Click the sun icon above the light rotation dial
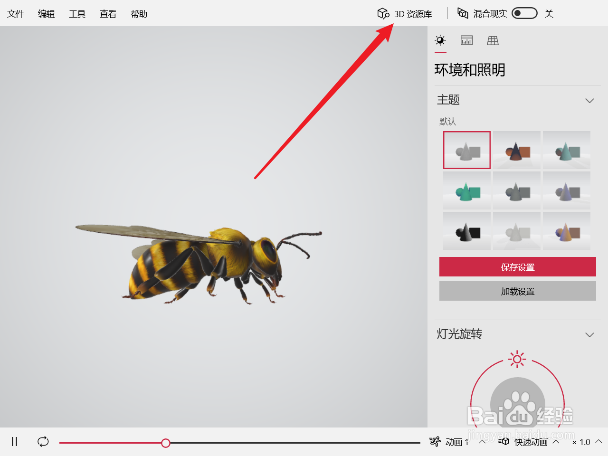The height and width of the screenshot is (456, 608). pyautogui.click(x=517, y=360)
